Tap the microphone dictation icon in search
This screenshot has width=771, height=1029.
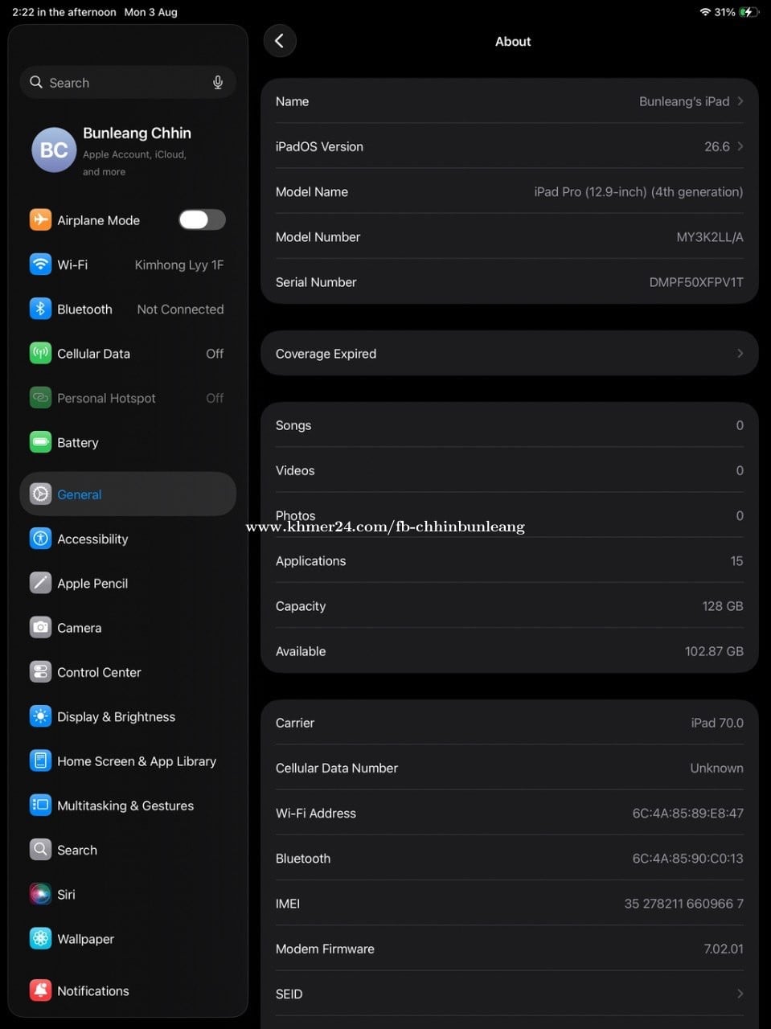(x=217, y=83)
